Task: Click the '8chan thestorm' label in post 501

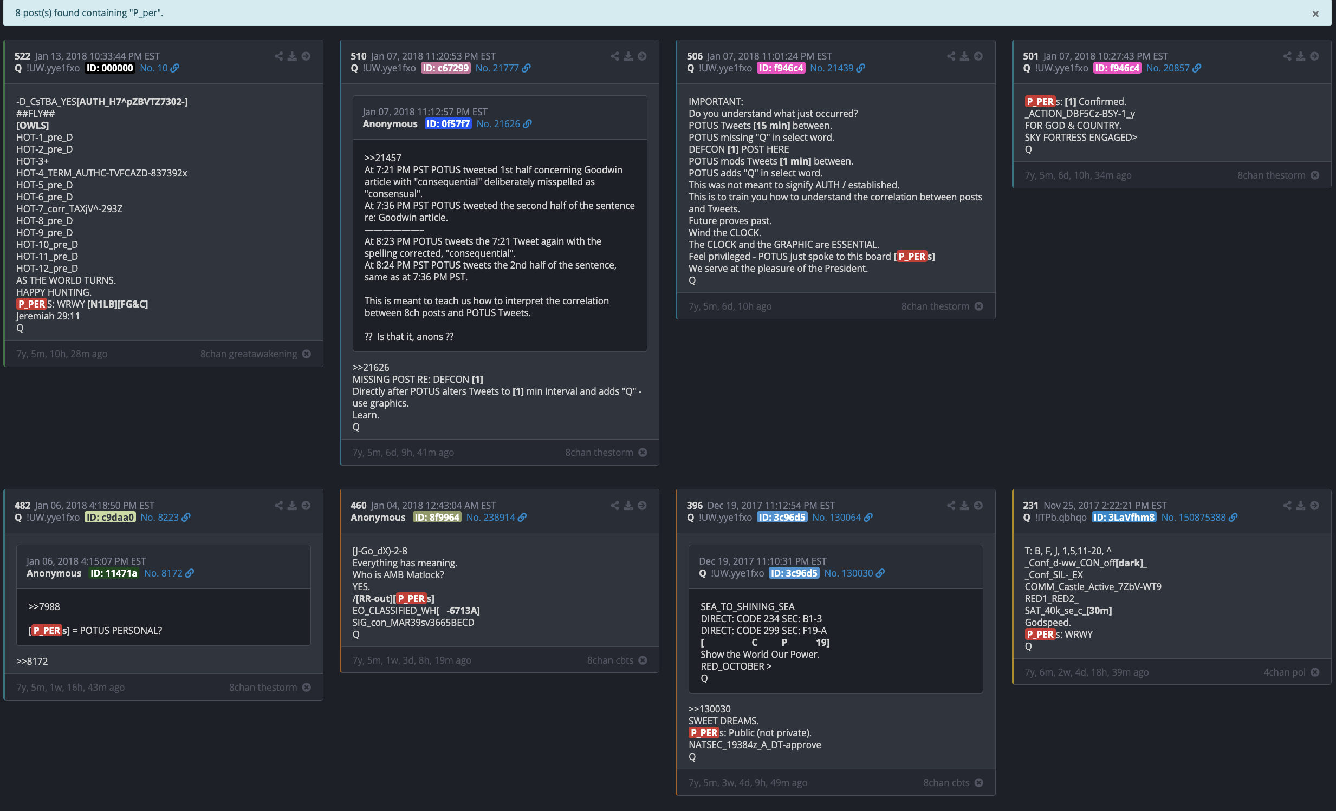Action: click(x=1271, y=175)
